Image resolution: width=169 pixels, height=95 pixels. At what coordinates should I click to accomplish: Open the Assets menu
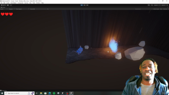coord(8,3)
